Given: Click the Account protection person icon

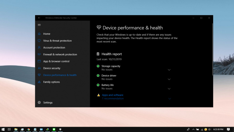Looking at the screenshot, I should [39, 48].
